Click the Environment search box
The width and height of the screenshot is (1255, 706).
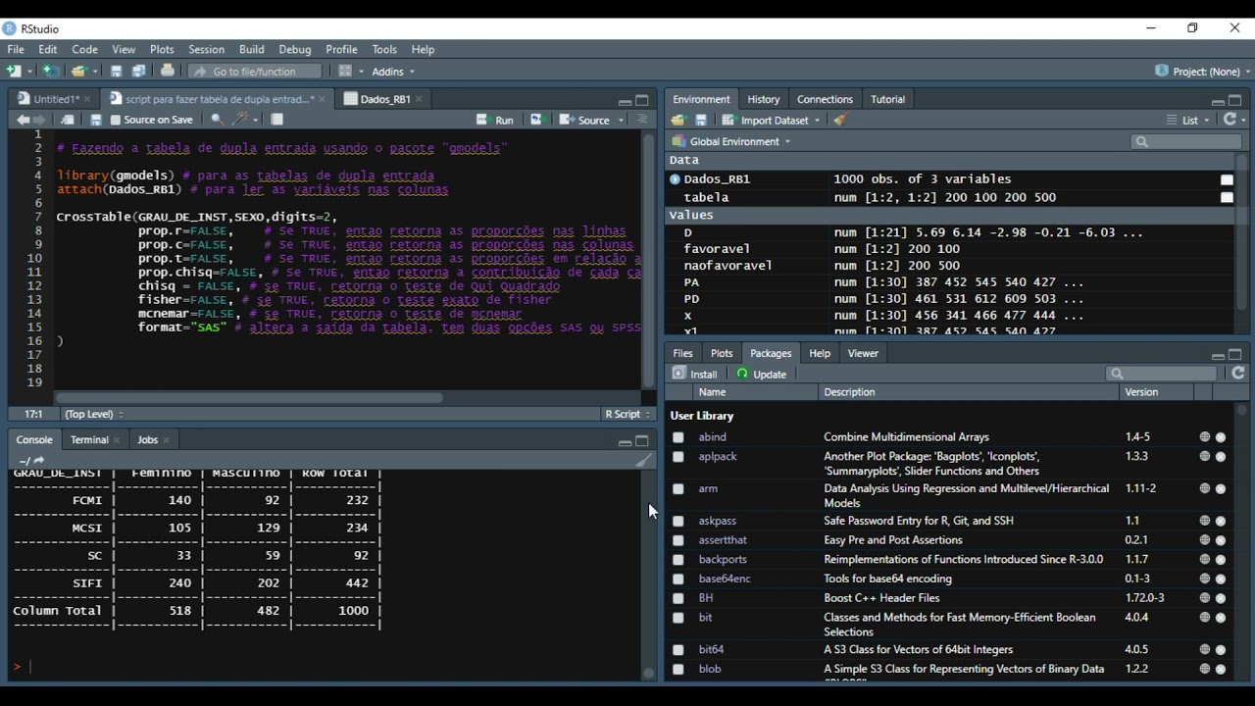[1185, 141]
